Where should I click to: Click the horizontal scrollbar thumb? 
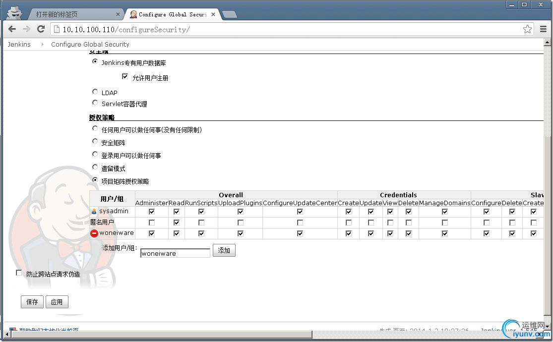(162, 334)
